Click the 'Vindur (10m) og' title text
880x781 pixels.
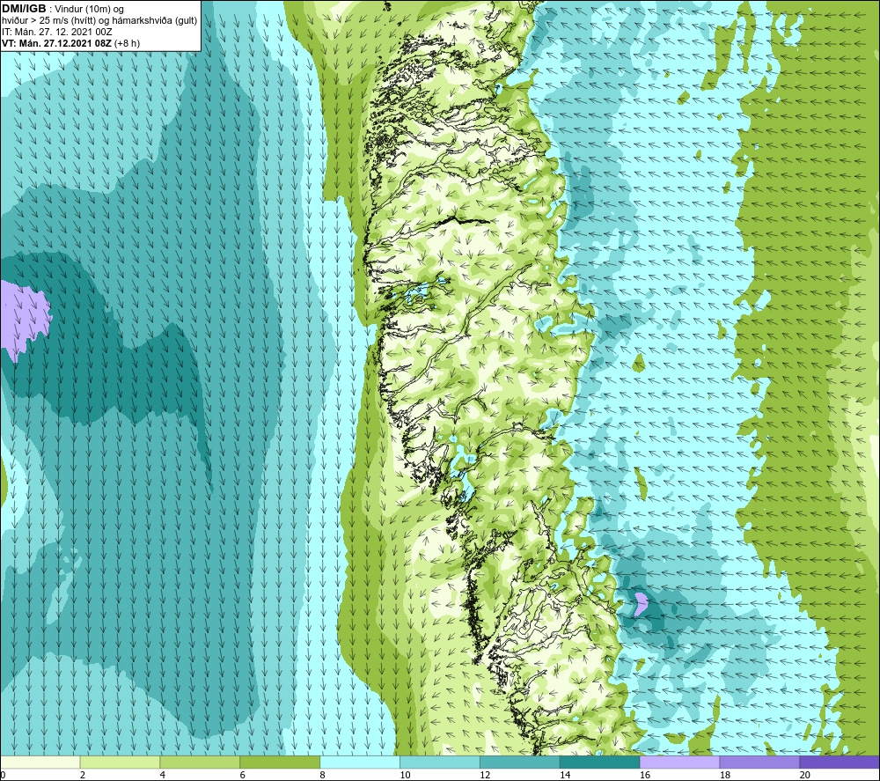tap(89, 9)
